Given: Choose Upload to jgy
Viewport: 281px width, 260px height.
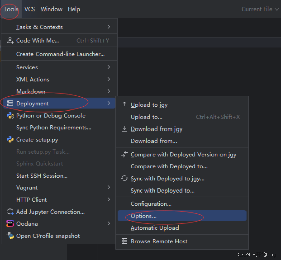Looking at the screenshot, I should [182, 105].
